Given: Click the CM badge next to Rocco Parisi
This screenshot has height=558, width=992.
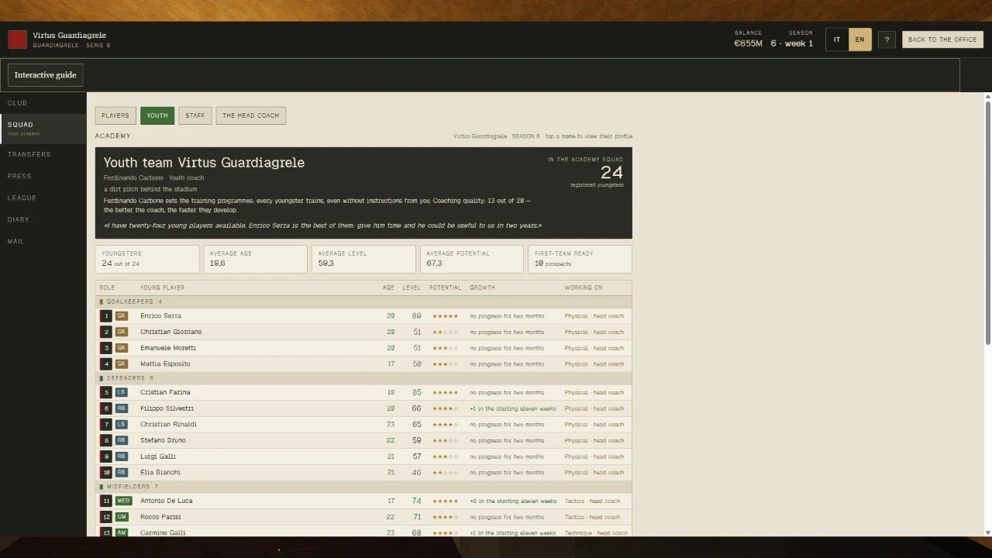Looking at the screenshot, I should 121,517.
